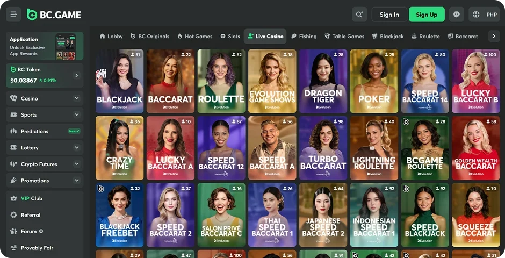The height and width of the screenshot is (258, 505).
Task: Select the Live Casino tab
Action: (x=266, y=36)
